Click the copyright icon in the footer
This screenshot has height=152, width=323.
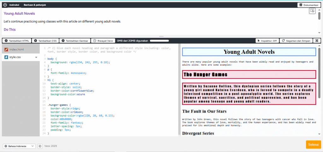40,146
